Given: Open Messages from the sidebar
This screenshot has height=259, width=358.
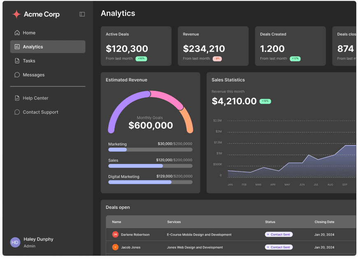Looking at the screenshot, I should pos(48,75).
